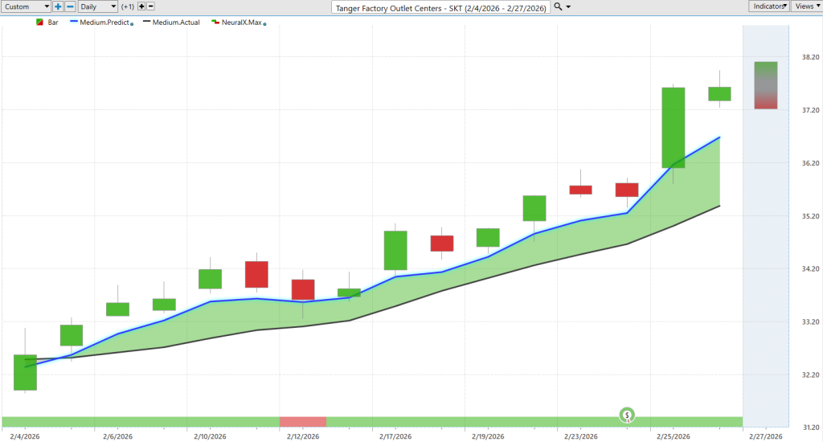Click the small black minus forecast decrement icon
Viewport: 823px width, 442px height.
150,6
